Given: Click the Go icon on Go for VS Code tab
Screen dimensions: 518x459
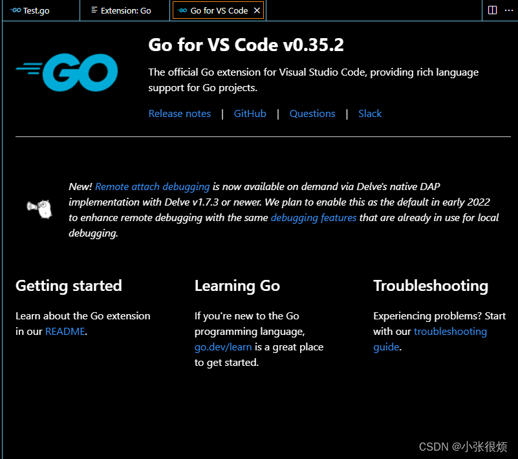Looking at the screenshot, I should [x=182, y=10].
